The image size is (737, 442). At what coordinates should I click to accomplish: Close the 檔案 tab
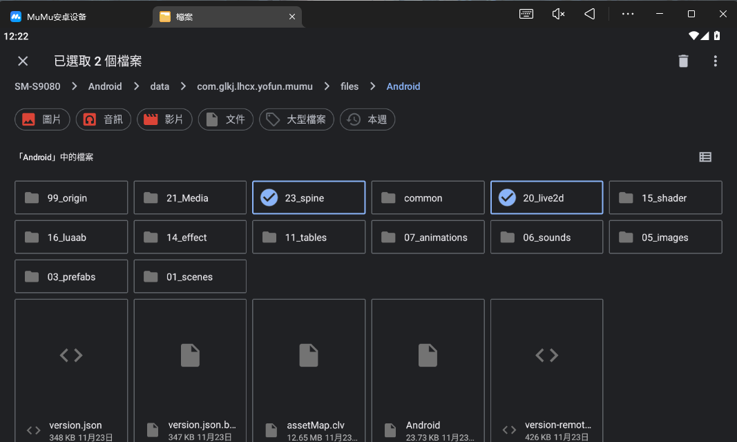(292, 17)
